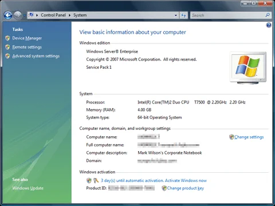Image resolution: width=275 pixels, height=206 pixels.
Task: Open Device Manager from Tasks
Action: tap(27, 38)
